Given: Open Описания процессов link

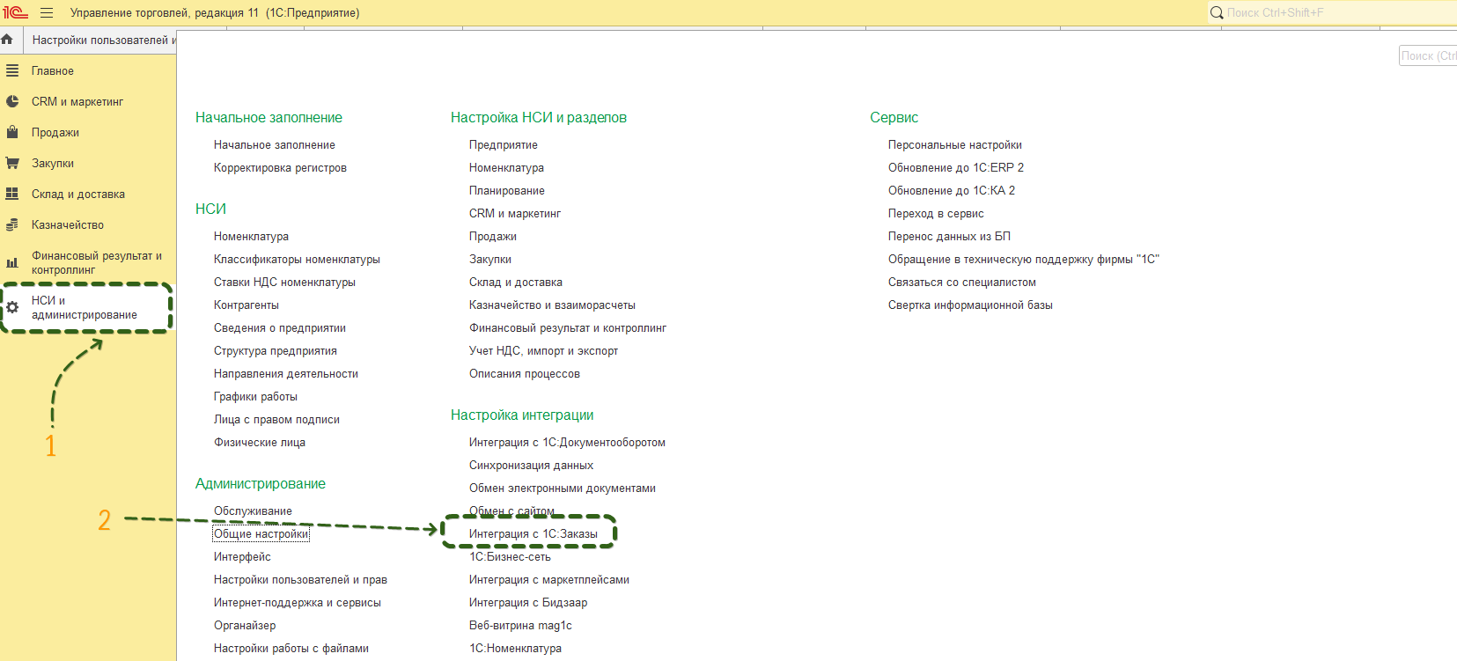Looking at the screenshot, I should [x=525, y=373].
